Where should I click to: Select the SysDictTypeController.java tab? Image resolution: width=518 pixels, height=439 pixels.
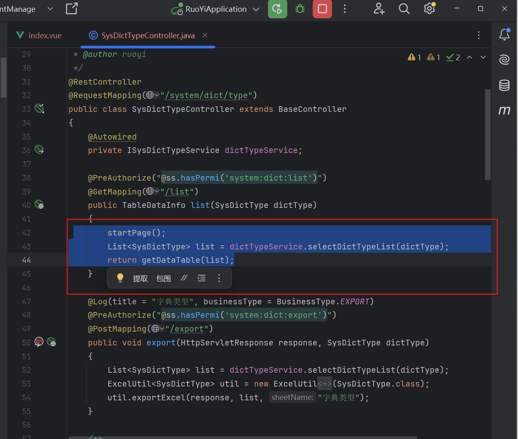click(x=148, y=35)
